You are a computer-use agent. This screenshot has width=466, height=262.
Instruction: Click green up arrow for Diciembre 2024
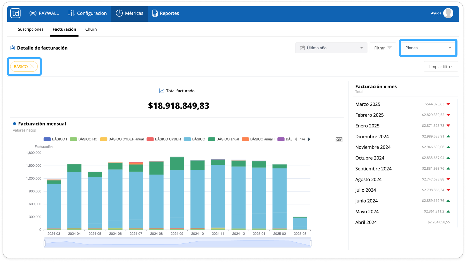[x=448, y=136]
